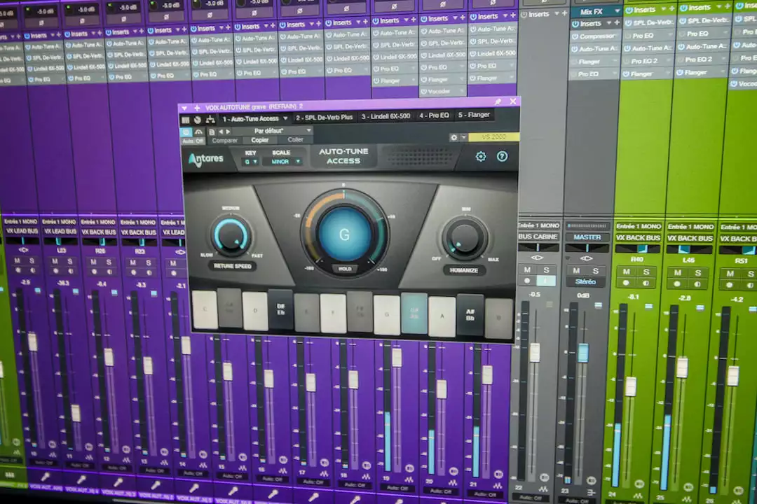Toggle MASTER channel Inserts power button

(575, 24)
